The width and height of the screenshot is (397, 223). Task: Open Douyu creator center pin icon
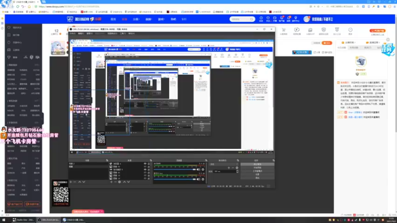(295, 19)
